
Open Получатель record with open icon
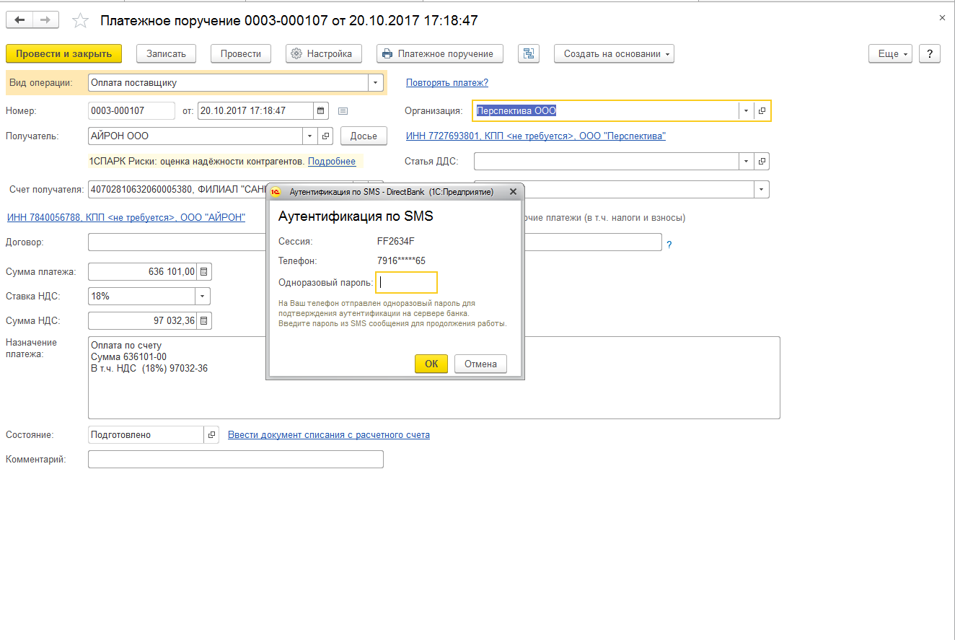(x=325, y=136)
